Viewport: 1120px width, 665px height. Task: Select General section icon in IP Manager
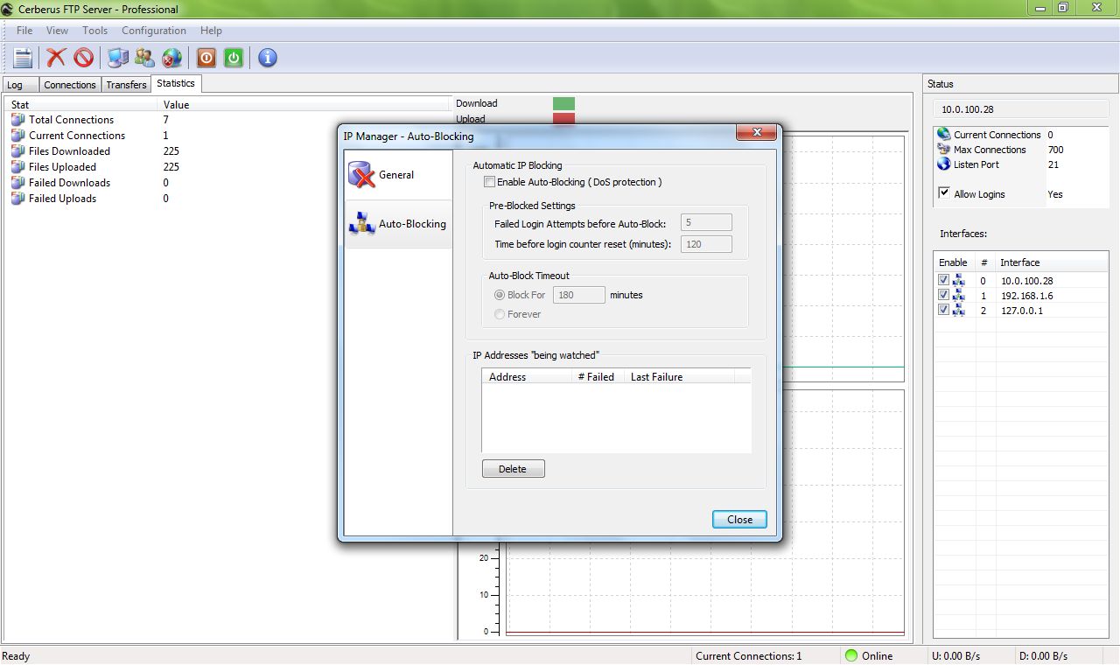click(361, 175)
